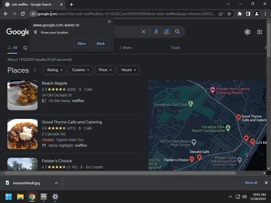Open the Fielder's Choice photo thumbnail
The width and height of the screenshot is (271, 203).
click(22, 164)
